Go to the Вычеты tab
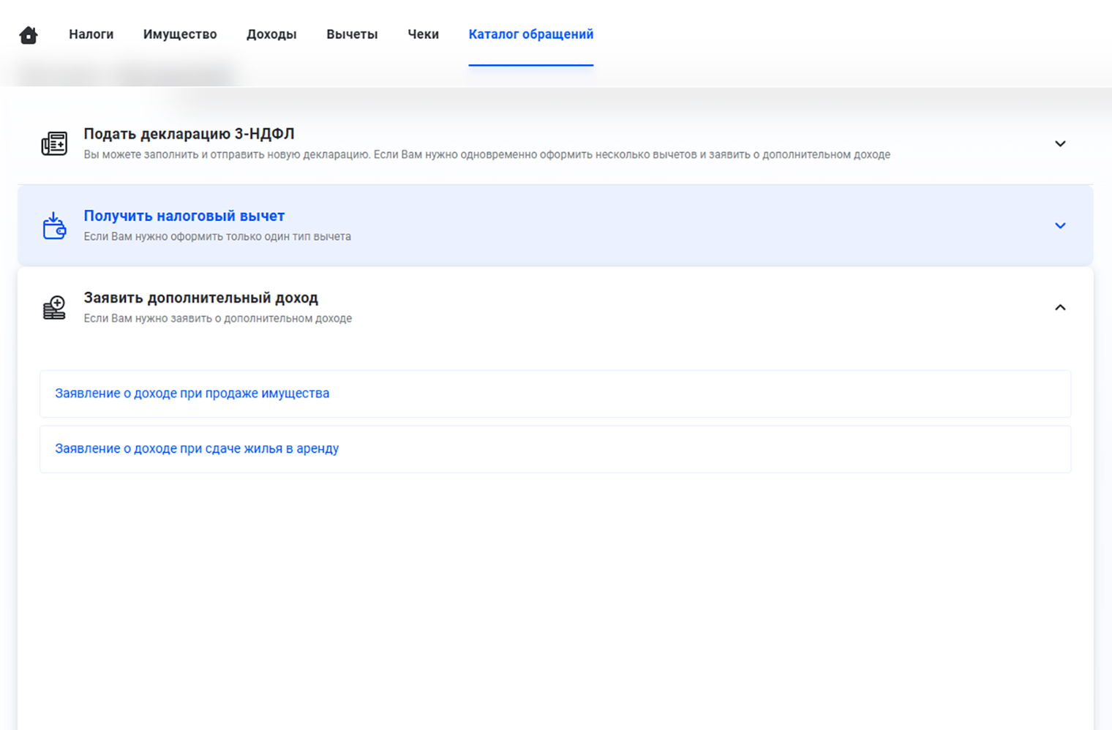Image resolution: width=1112 pixels, height=730 pixels. click(352, 34)
